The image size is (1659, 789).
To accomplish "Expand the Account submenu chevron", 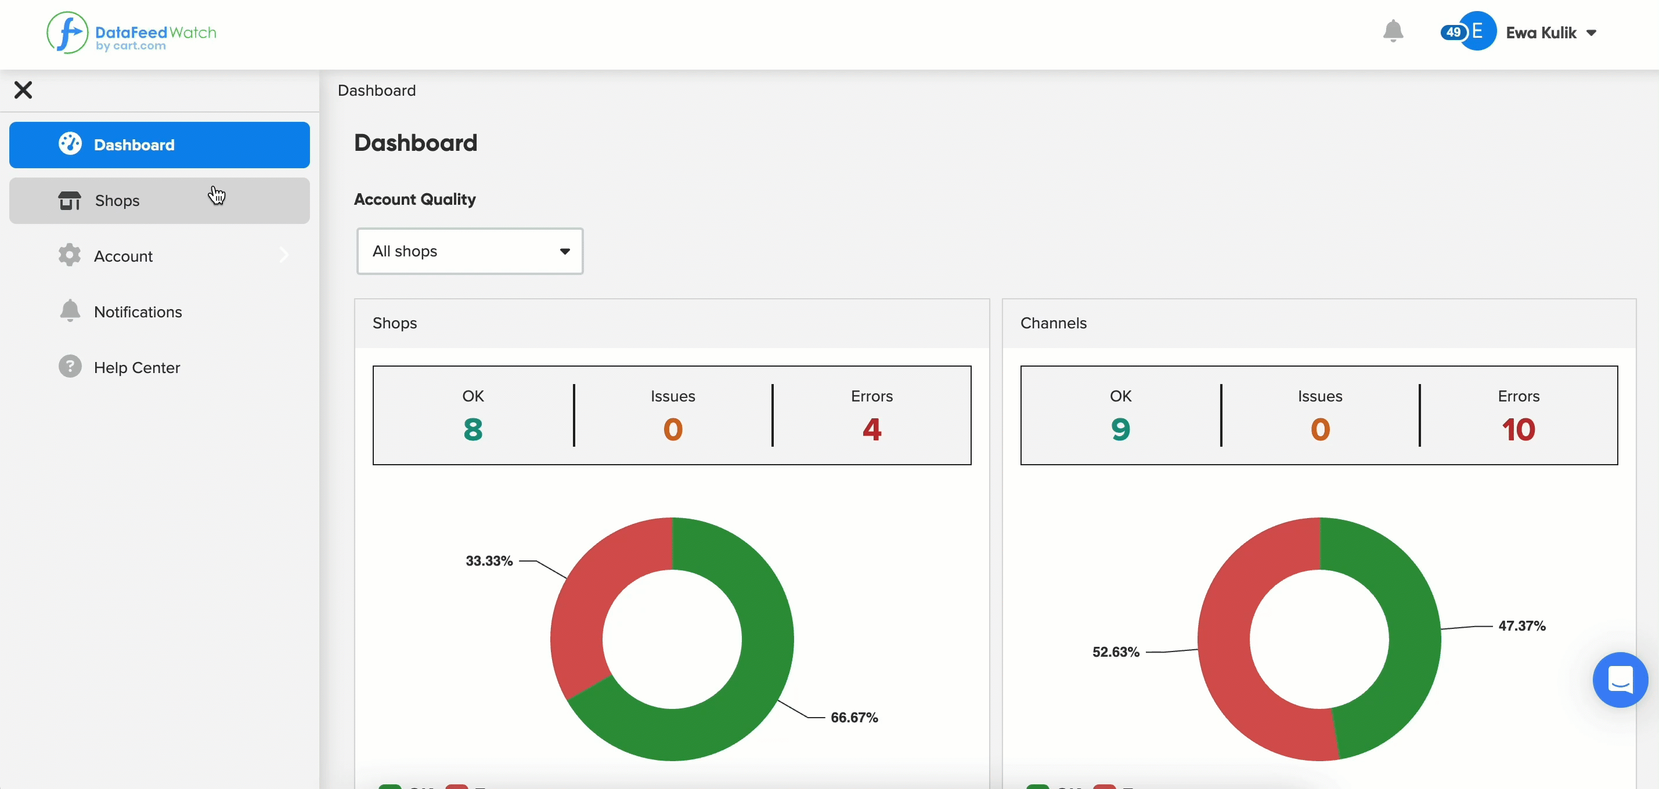I will [284, 255].
